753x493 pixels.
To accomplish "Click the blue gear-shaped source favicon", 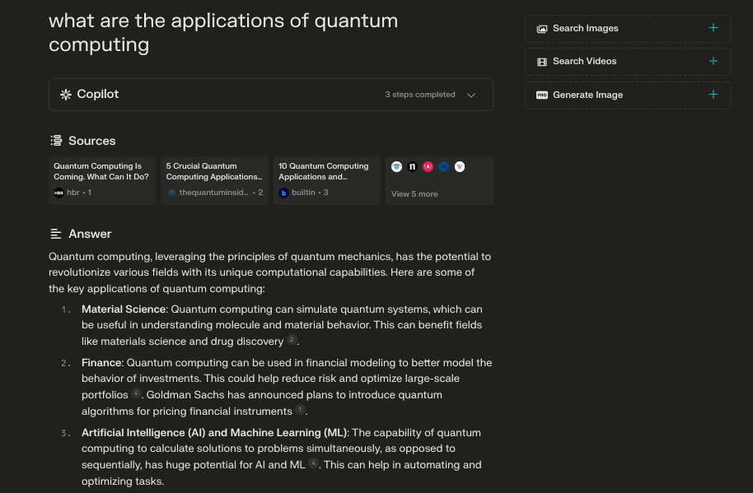I will point(444,166).
